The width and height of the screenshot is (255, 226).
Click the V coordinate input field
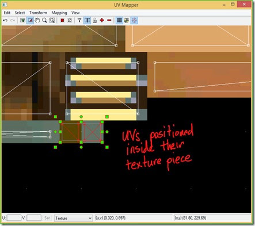pos(34,218)
